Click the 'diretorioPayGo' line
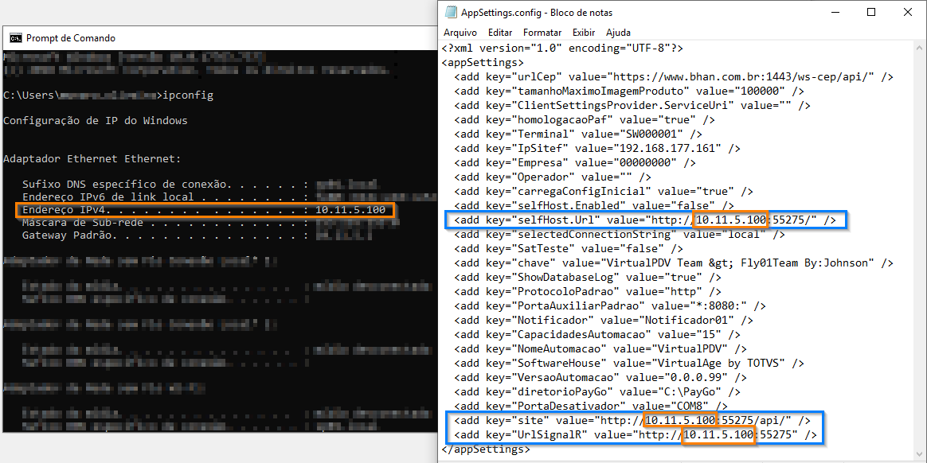The image size is (927, 463). [597, 391]
